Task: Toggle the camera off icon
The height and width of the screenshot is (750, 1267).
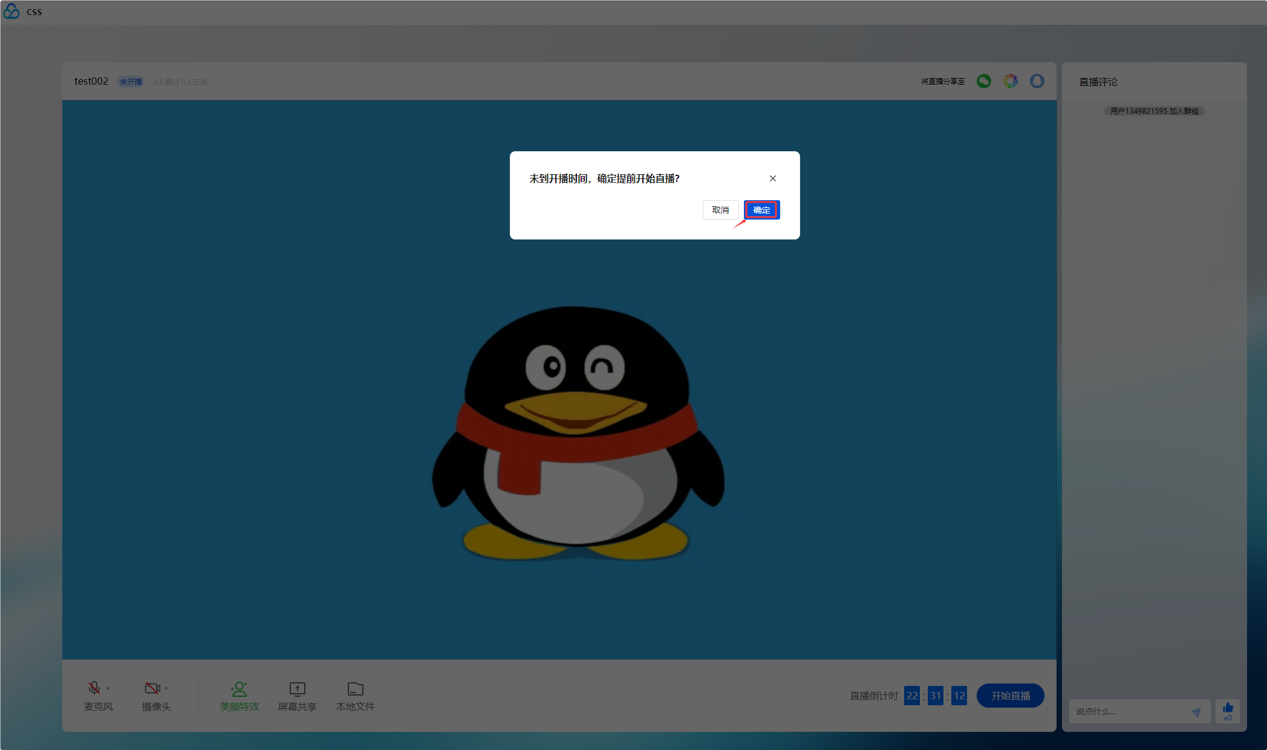Action: point(152,688)
